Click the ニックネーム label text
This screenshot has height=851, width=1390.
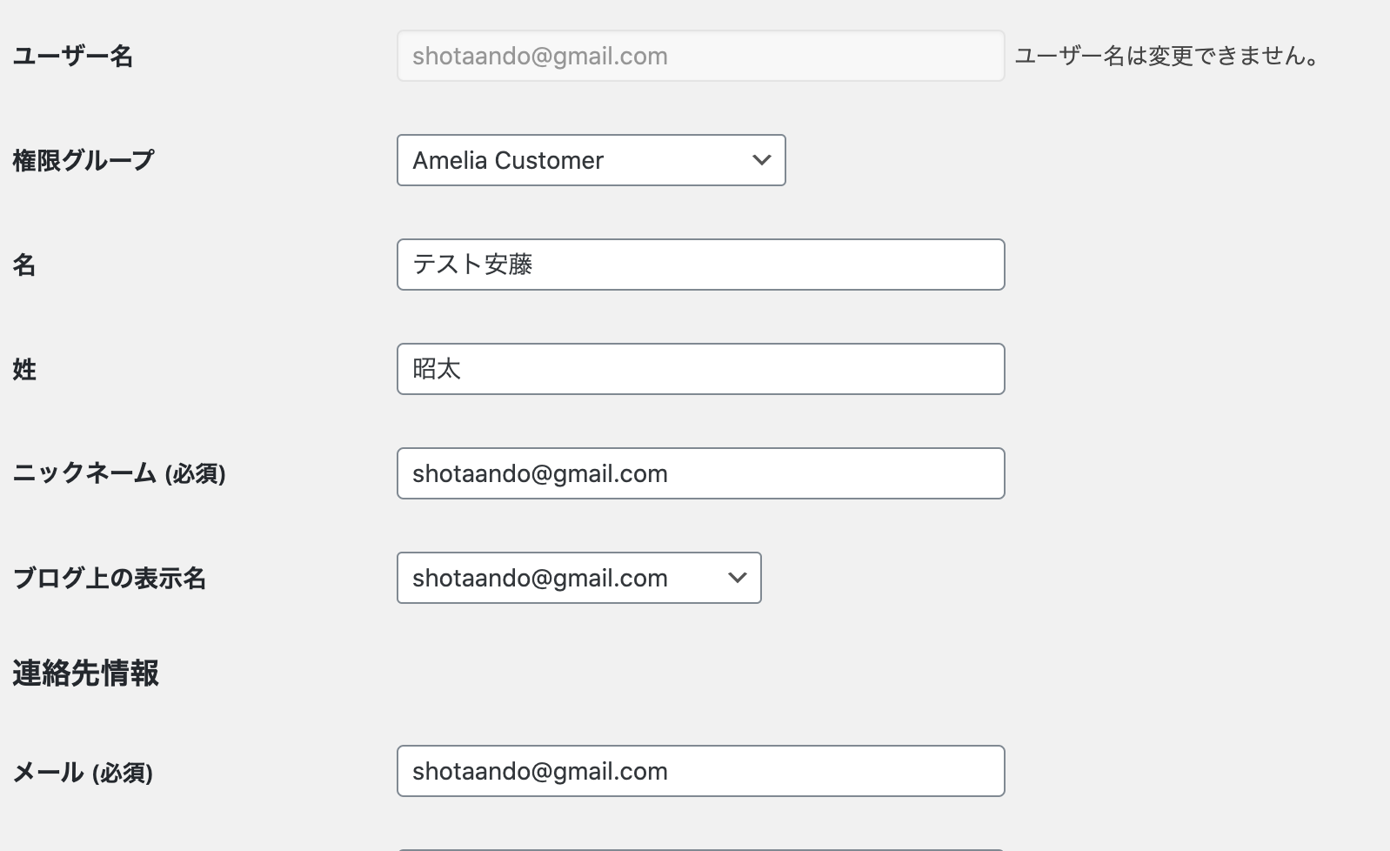[x=84, y=473]
